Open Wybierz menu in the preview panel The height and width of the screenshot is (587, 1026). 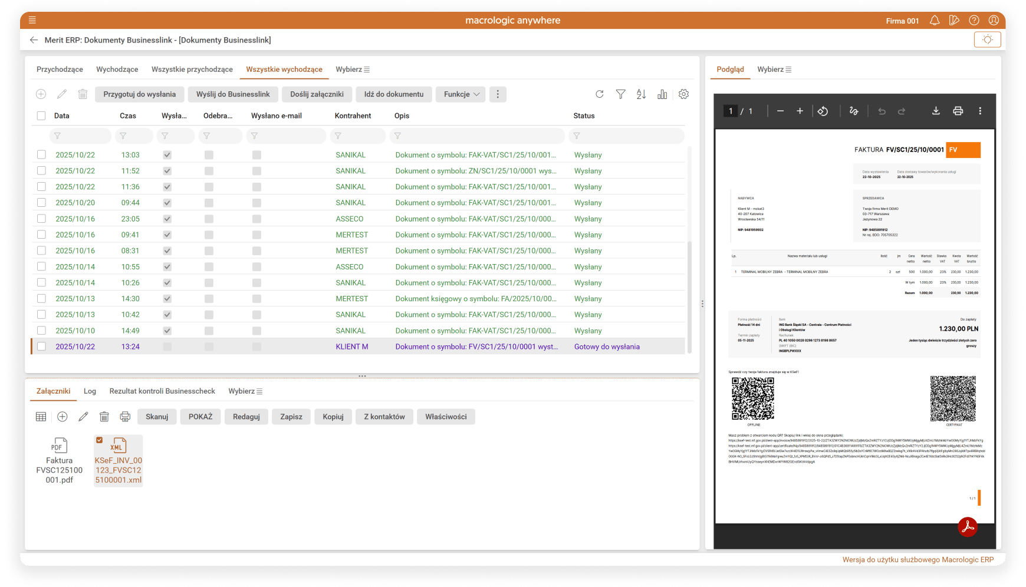tap(774, 70)
